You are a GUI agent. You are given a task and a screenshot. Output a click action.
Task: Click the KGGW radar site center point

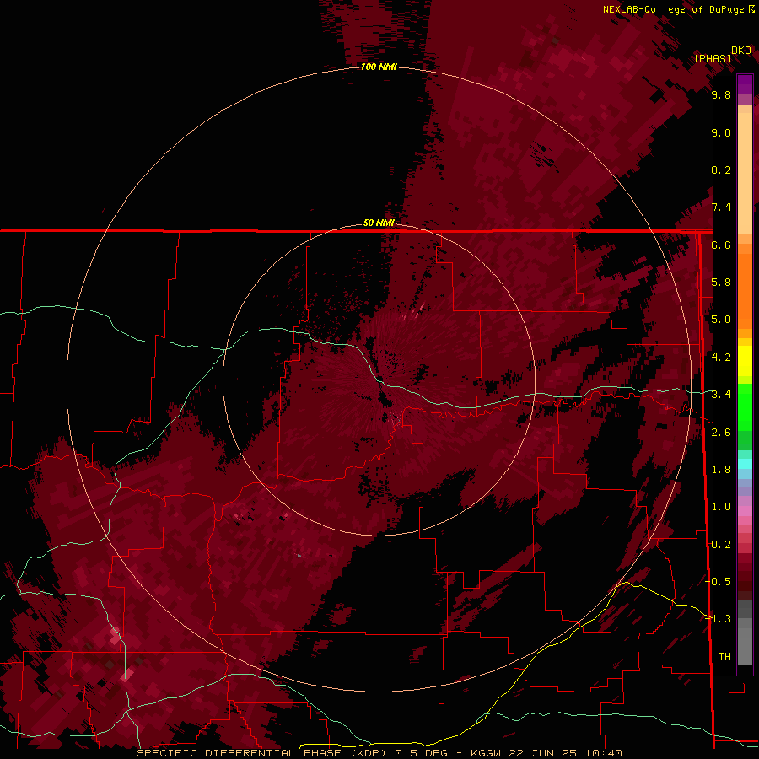(380, 379)
